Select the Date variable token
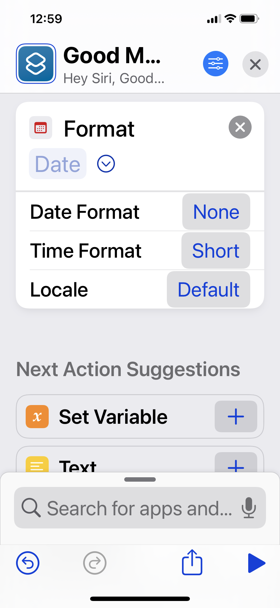Viewport: 280px width, 608px height. pos(58,164)
